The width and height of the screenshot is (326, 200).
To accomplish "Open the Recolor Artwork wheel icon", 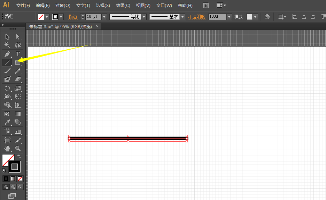I will pos(267,17).
